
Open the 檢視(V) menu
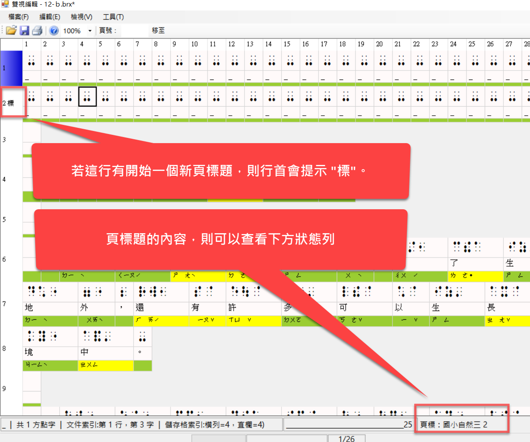(81, 17)
